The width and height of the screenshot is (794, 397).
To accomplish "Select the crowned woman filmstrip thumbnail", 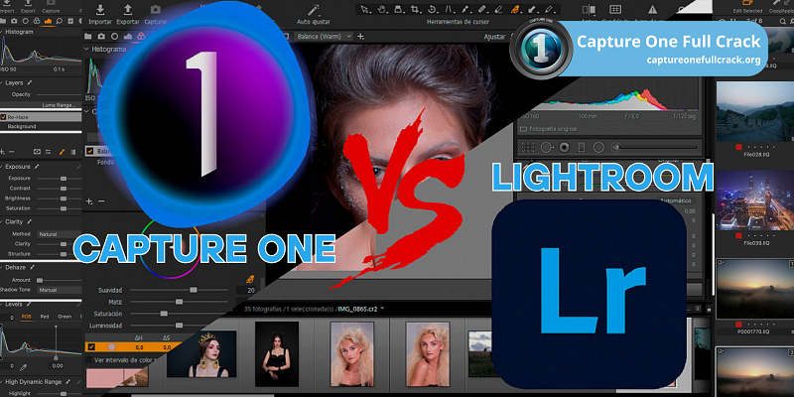I will pos(201,354).
